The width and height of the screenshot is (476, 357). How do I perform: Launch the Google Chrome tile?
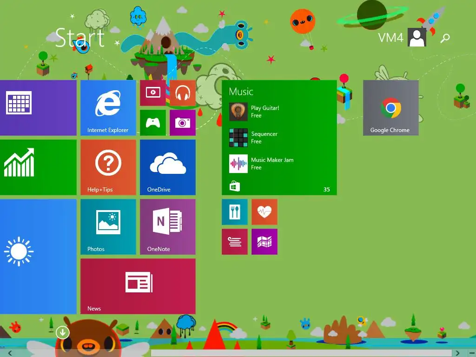390,108
